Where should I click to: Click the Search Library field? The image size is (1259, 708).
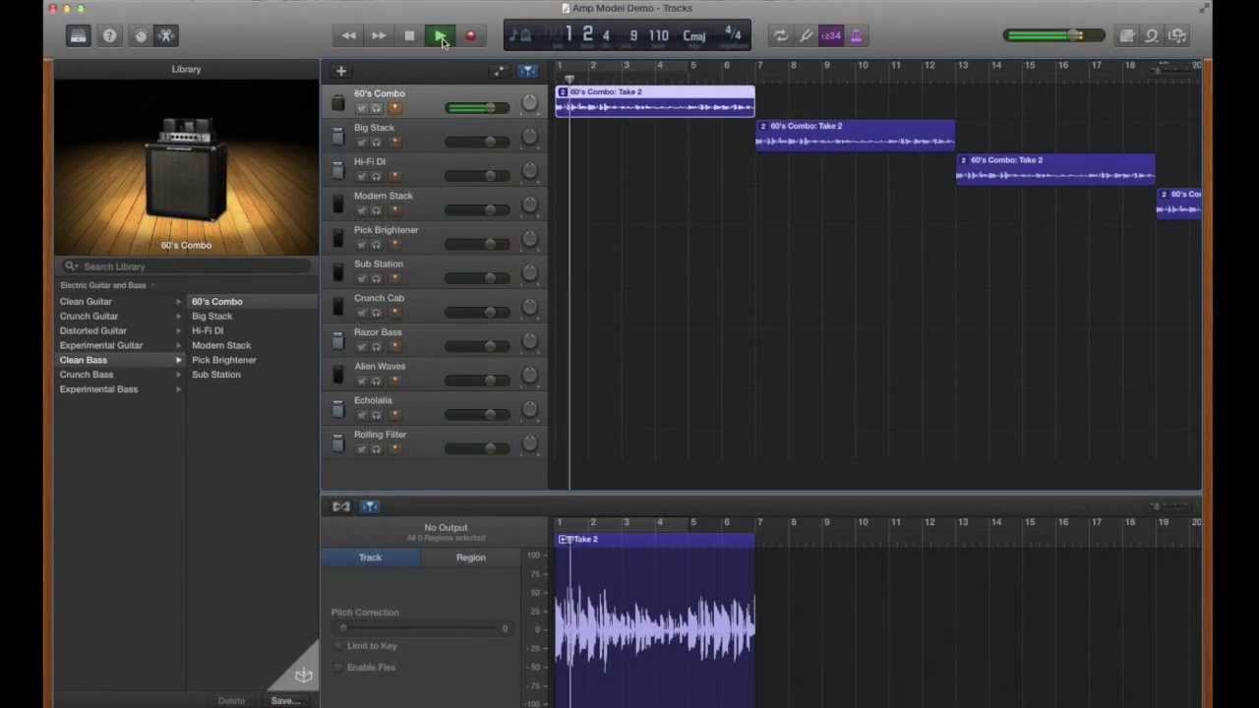click(x=186, y=266)
